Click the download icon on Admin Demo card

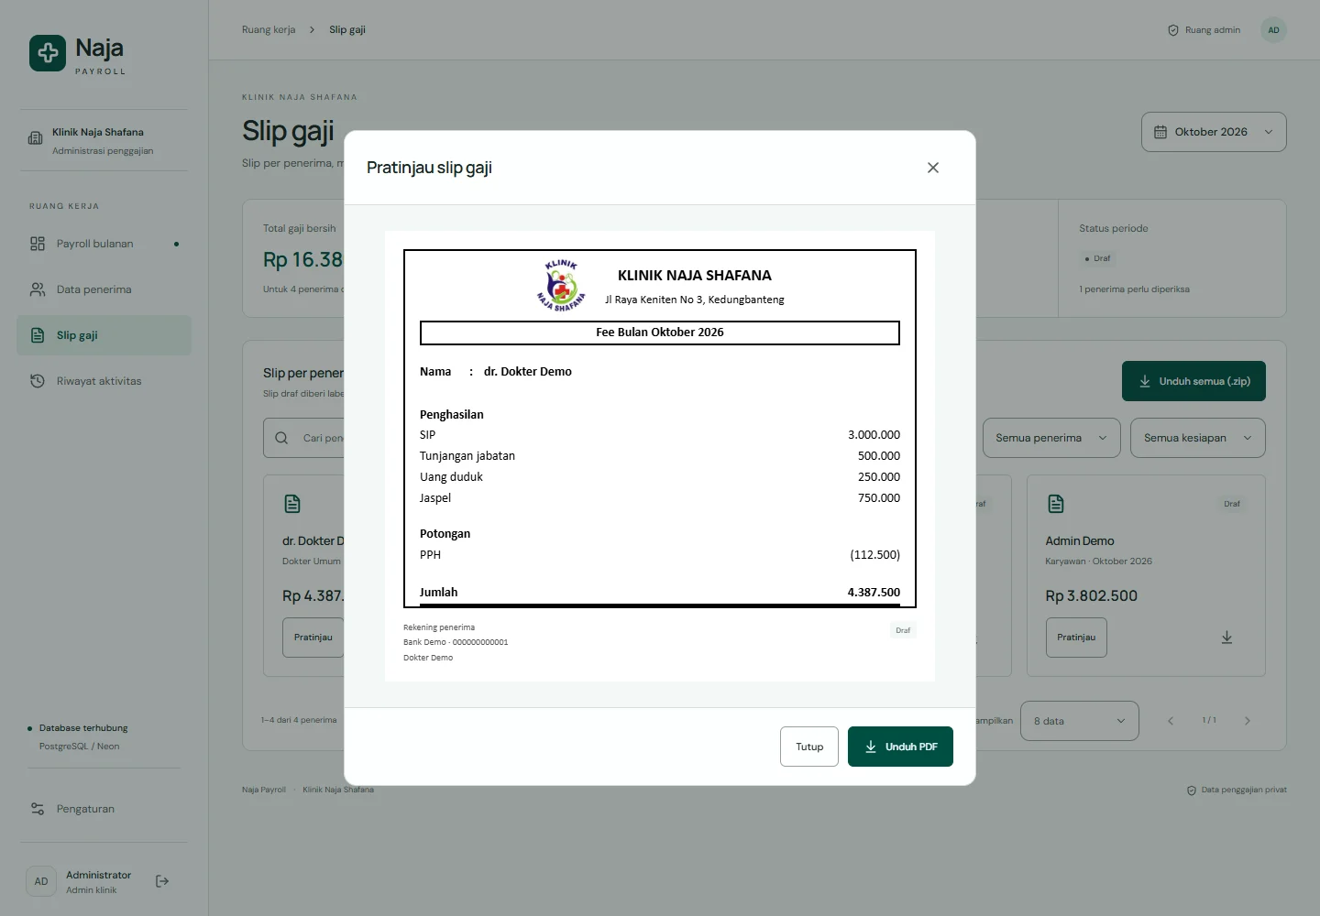pos(1226,638)
